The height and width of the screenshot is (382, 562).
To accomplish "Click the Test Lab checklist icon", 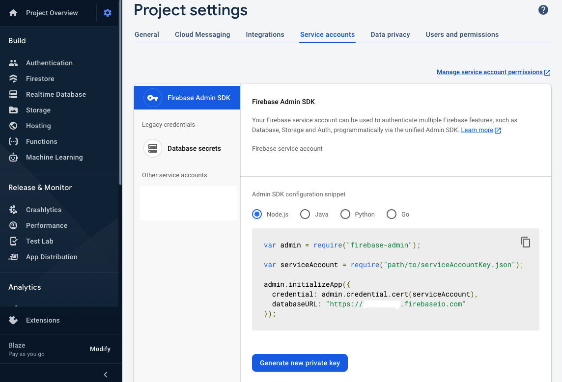I will [x=13, y=241].
